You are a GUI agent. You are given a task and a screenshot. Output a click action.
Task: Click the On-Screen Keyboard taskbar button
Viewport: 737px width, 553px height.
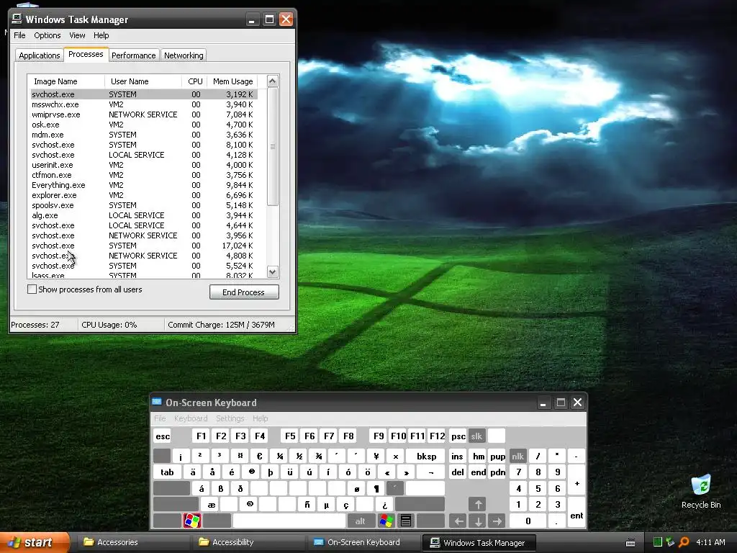pyautogui.click(x=363, y=542)
